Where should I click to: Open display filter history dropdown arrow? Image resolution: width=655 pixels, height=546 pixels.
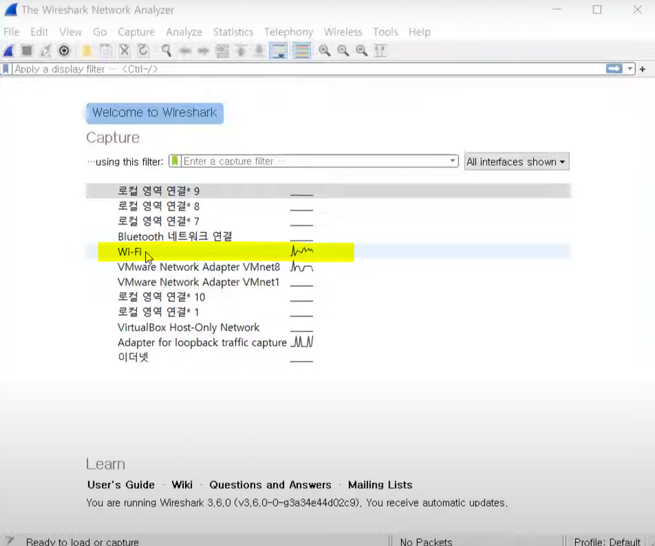pos(630,69)
